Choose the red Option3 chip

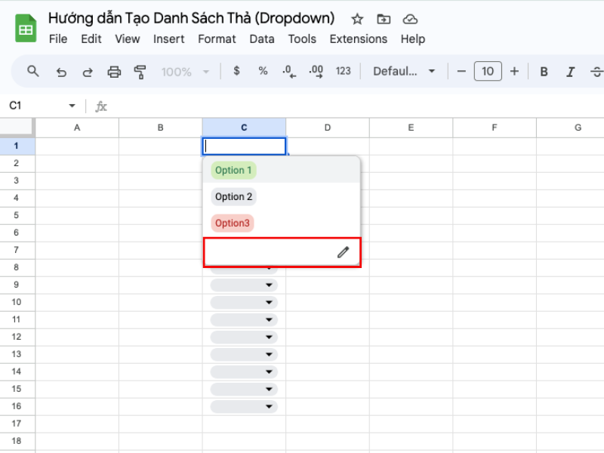tap(232, 223)
